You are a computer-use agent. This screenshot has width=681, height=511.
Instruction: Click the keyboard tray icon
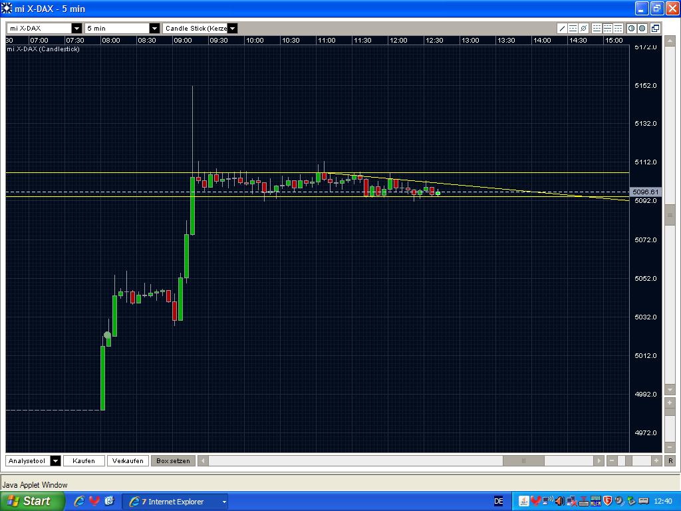pyautogui.click(x=584, y=501)
